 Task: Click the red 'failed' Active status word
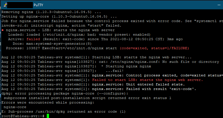(29, 39)
